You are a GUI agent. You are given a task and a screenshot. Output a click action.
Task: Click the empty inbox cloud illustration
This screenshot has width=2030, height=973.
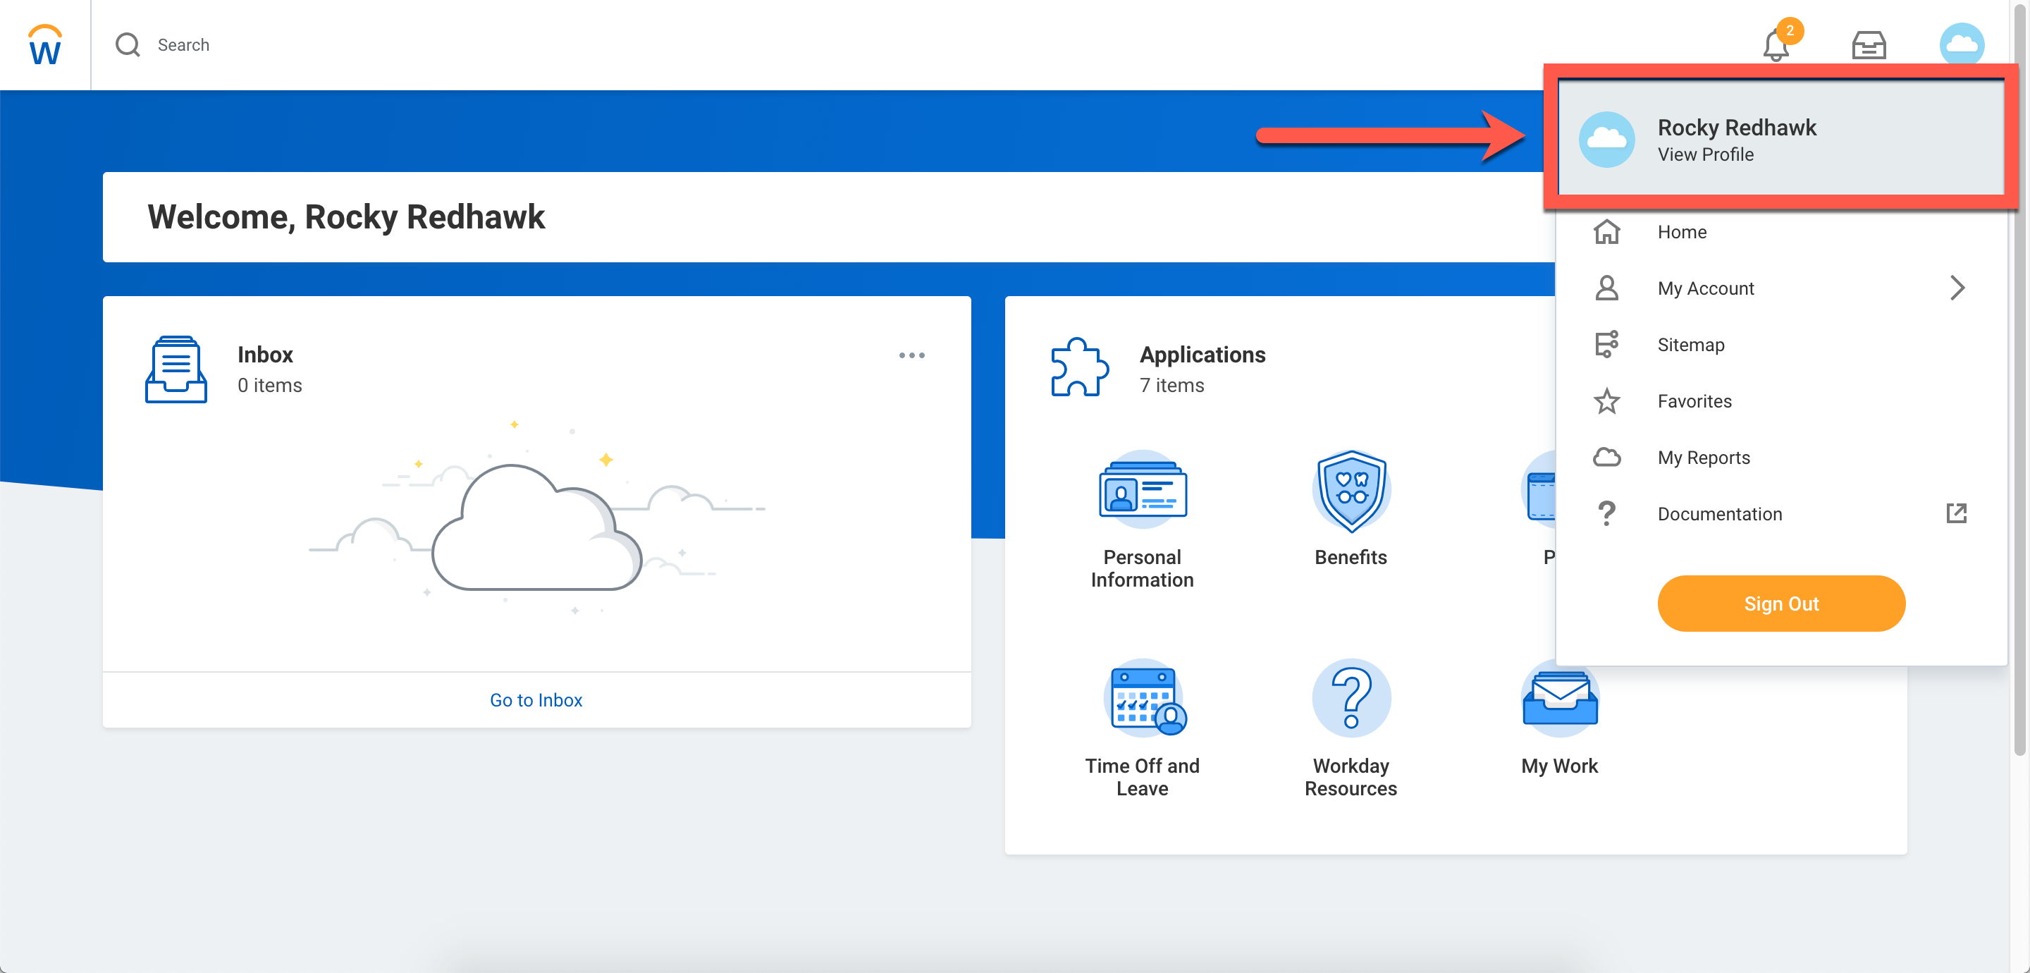536,518
